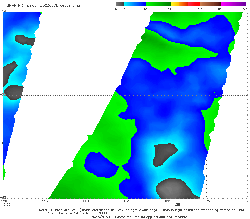Click the gray 0-5 colorbar segment

(x=120, y=4)
